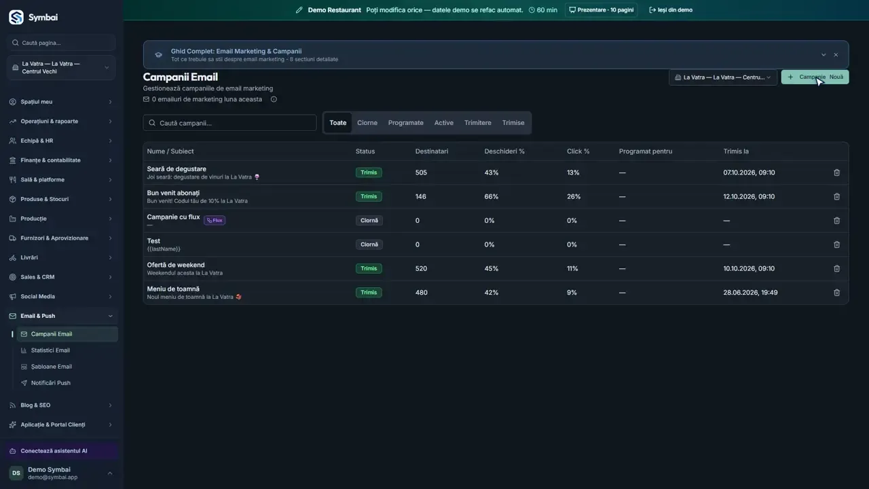This screenshot has height=489, width=869.
Task: Expand Sales & CRM section
Action: [61, 277]
